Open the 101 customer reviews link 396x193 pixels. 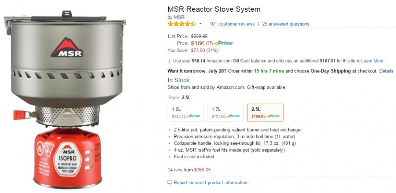[232, 24]
